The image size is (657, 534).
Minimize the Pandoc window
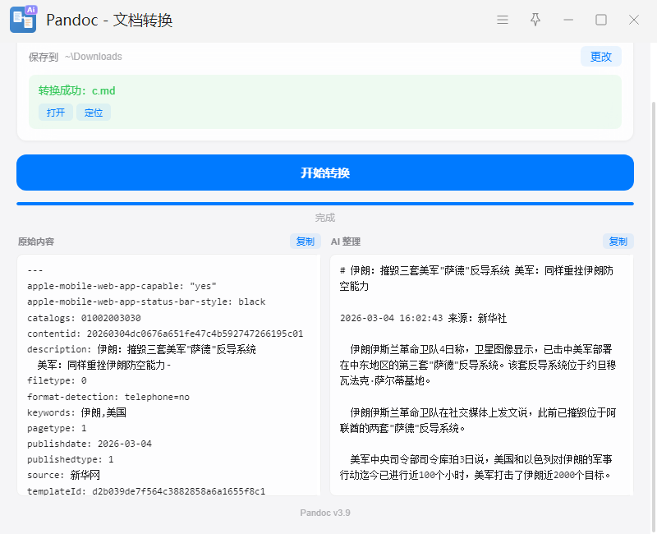coord(568,20)
